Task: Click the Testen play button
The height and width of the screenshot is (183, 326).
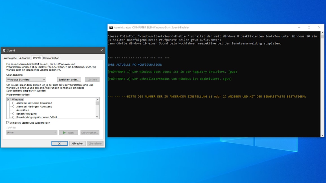Action: click(69, 133)
